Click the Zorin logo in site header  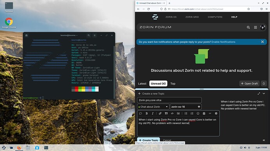pos(155,17)
